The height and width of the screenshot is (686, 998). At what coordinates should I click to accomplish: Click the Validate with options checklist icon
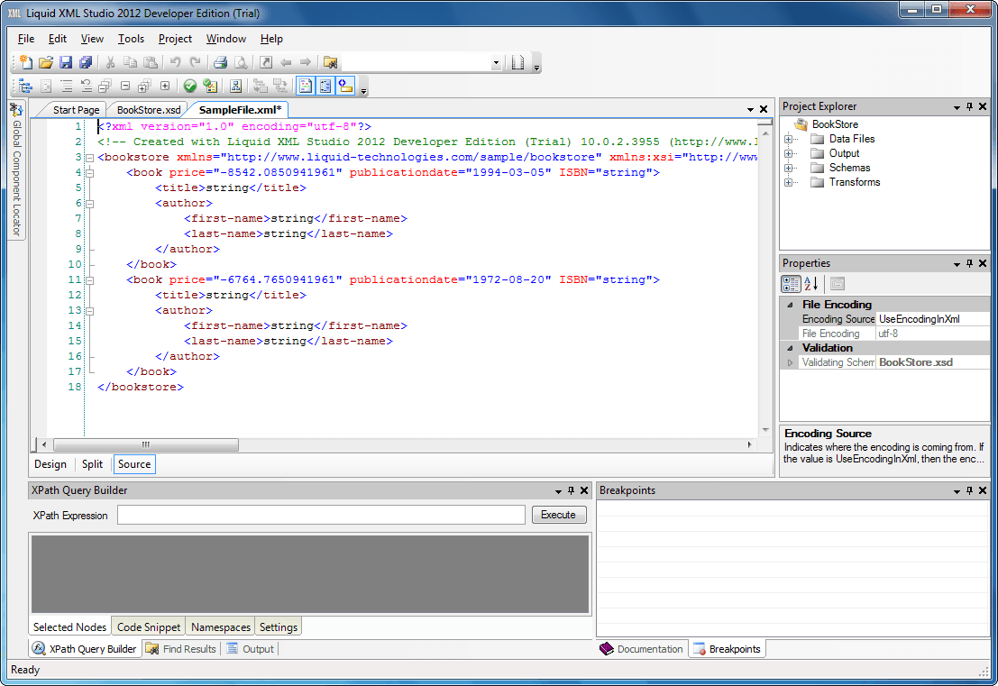(x=210, y=86)
